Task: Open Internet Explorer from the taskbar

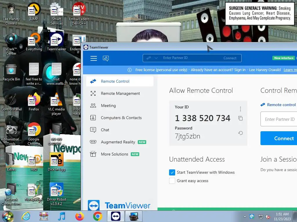Action: 26,216
